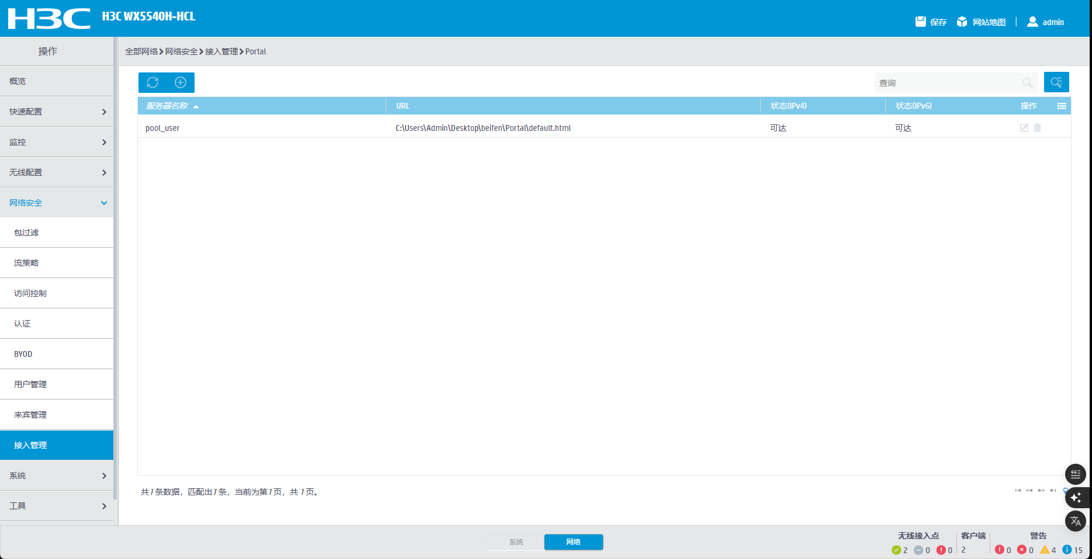Open the 访问控制 sidebar item
This screenshot has width=1092, height=559.
[x=30, y=293]
